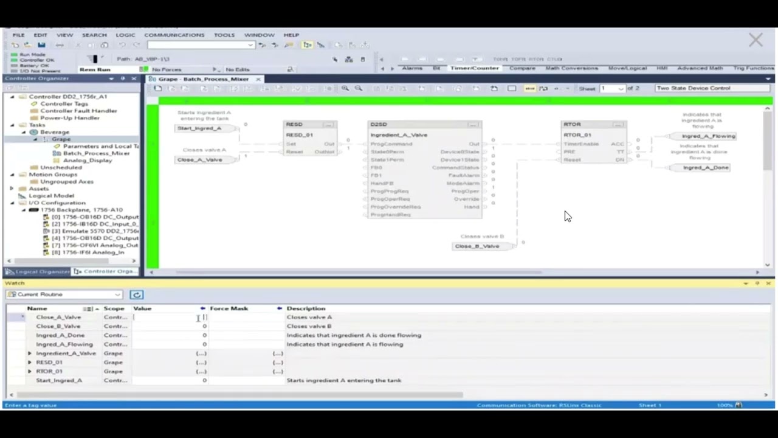Close the Controller Organizer panel
This screenshot has width=778, height=438.
133,78
